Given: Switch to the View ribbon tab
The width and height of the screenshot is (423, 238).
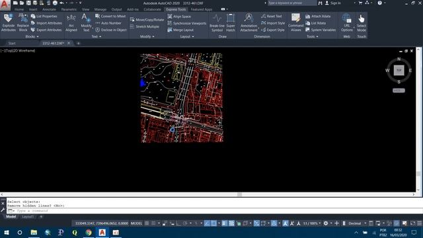Looking at the screenshot, I should [x=85, y=9].
